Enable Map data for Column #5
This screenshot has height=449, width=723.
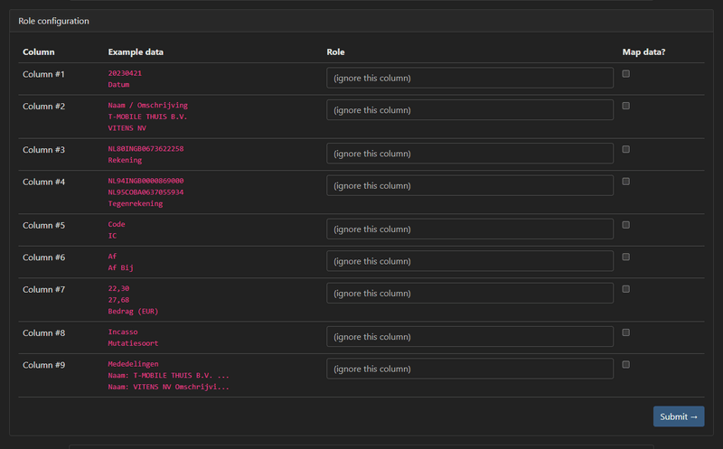tap(626, 225)
